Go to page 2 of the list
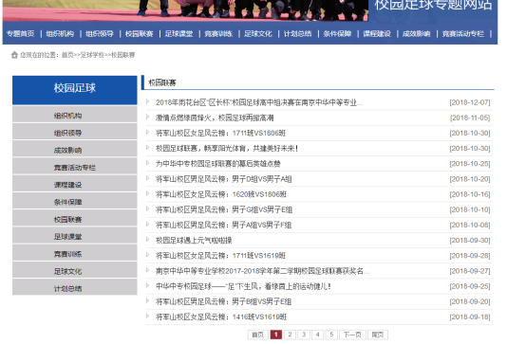The width and height of the screenshot is (526, 344). click(290, 335)
